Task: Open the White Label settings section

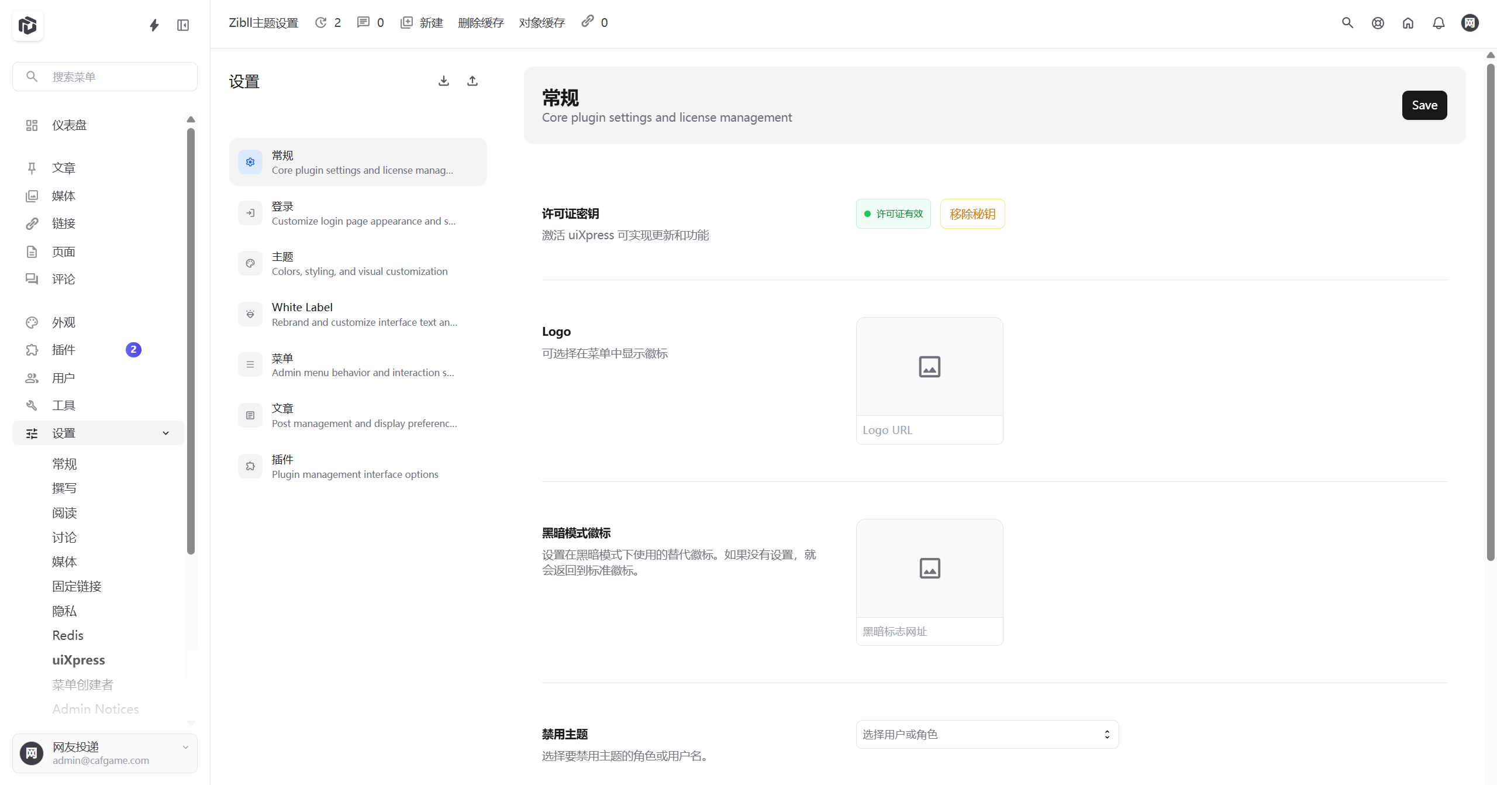Action: click(358, 314)
